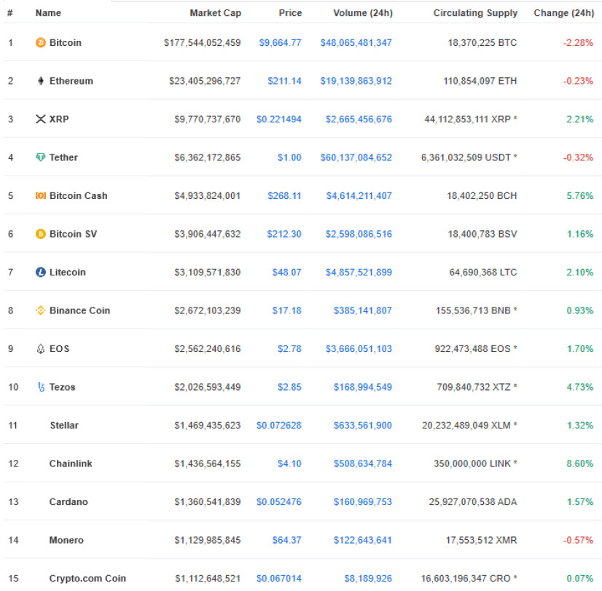Sort by Circulating Supply column header
The image size is (602, 591).
(x=475, y=13)
